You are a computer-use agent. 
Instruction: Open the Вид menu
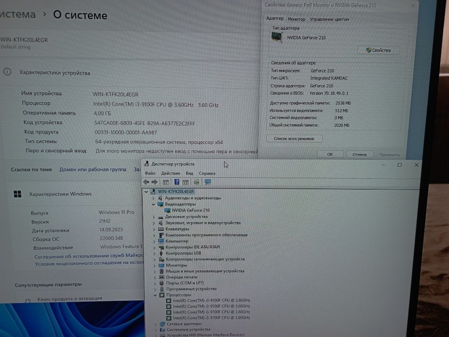tap(189, 174)
